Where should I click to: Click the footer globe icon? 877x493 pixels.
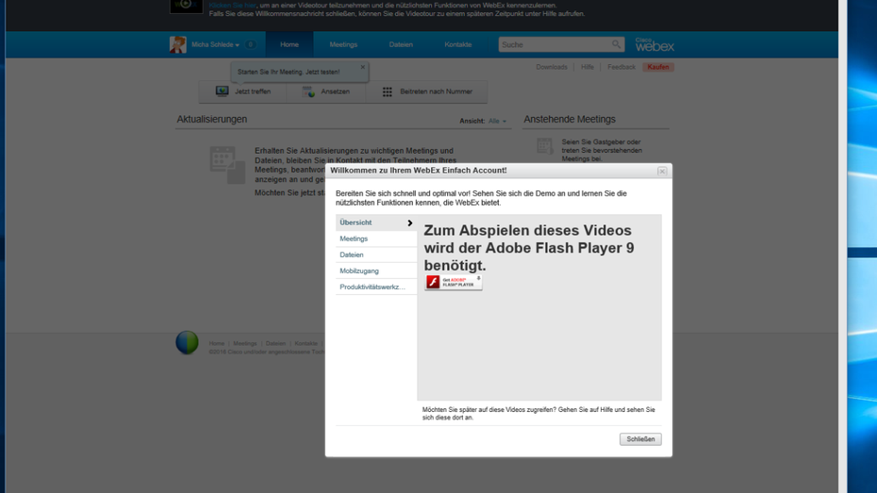pos(187,342)
